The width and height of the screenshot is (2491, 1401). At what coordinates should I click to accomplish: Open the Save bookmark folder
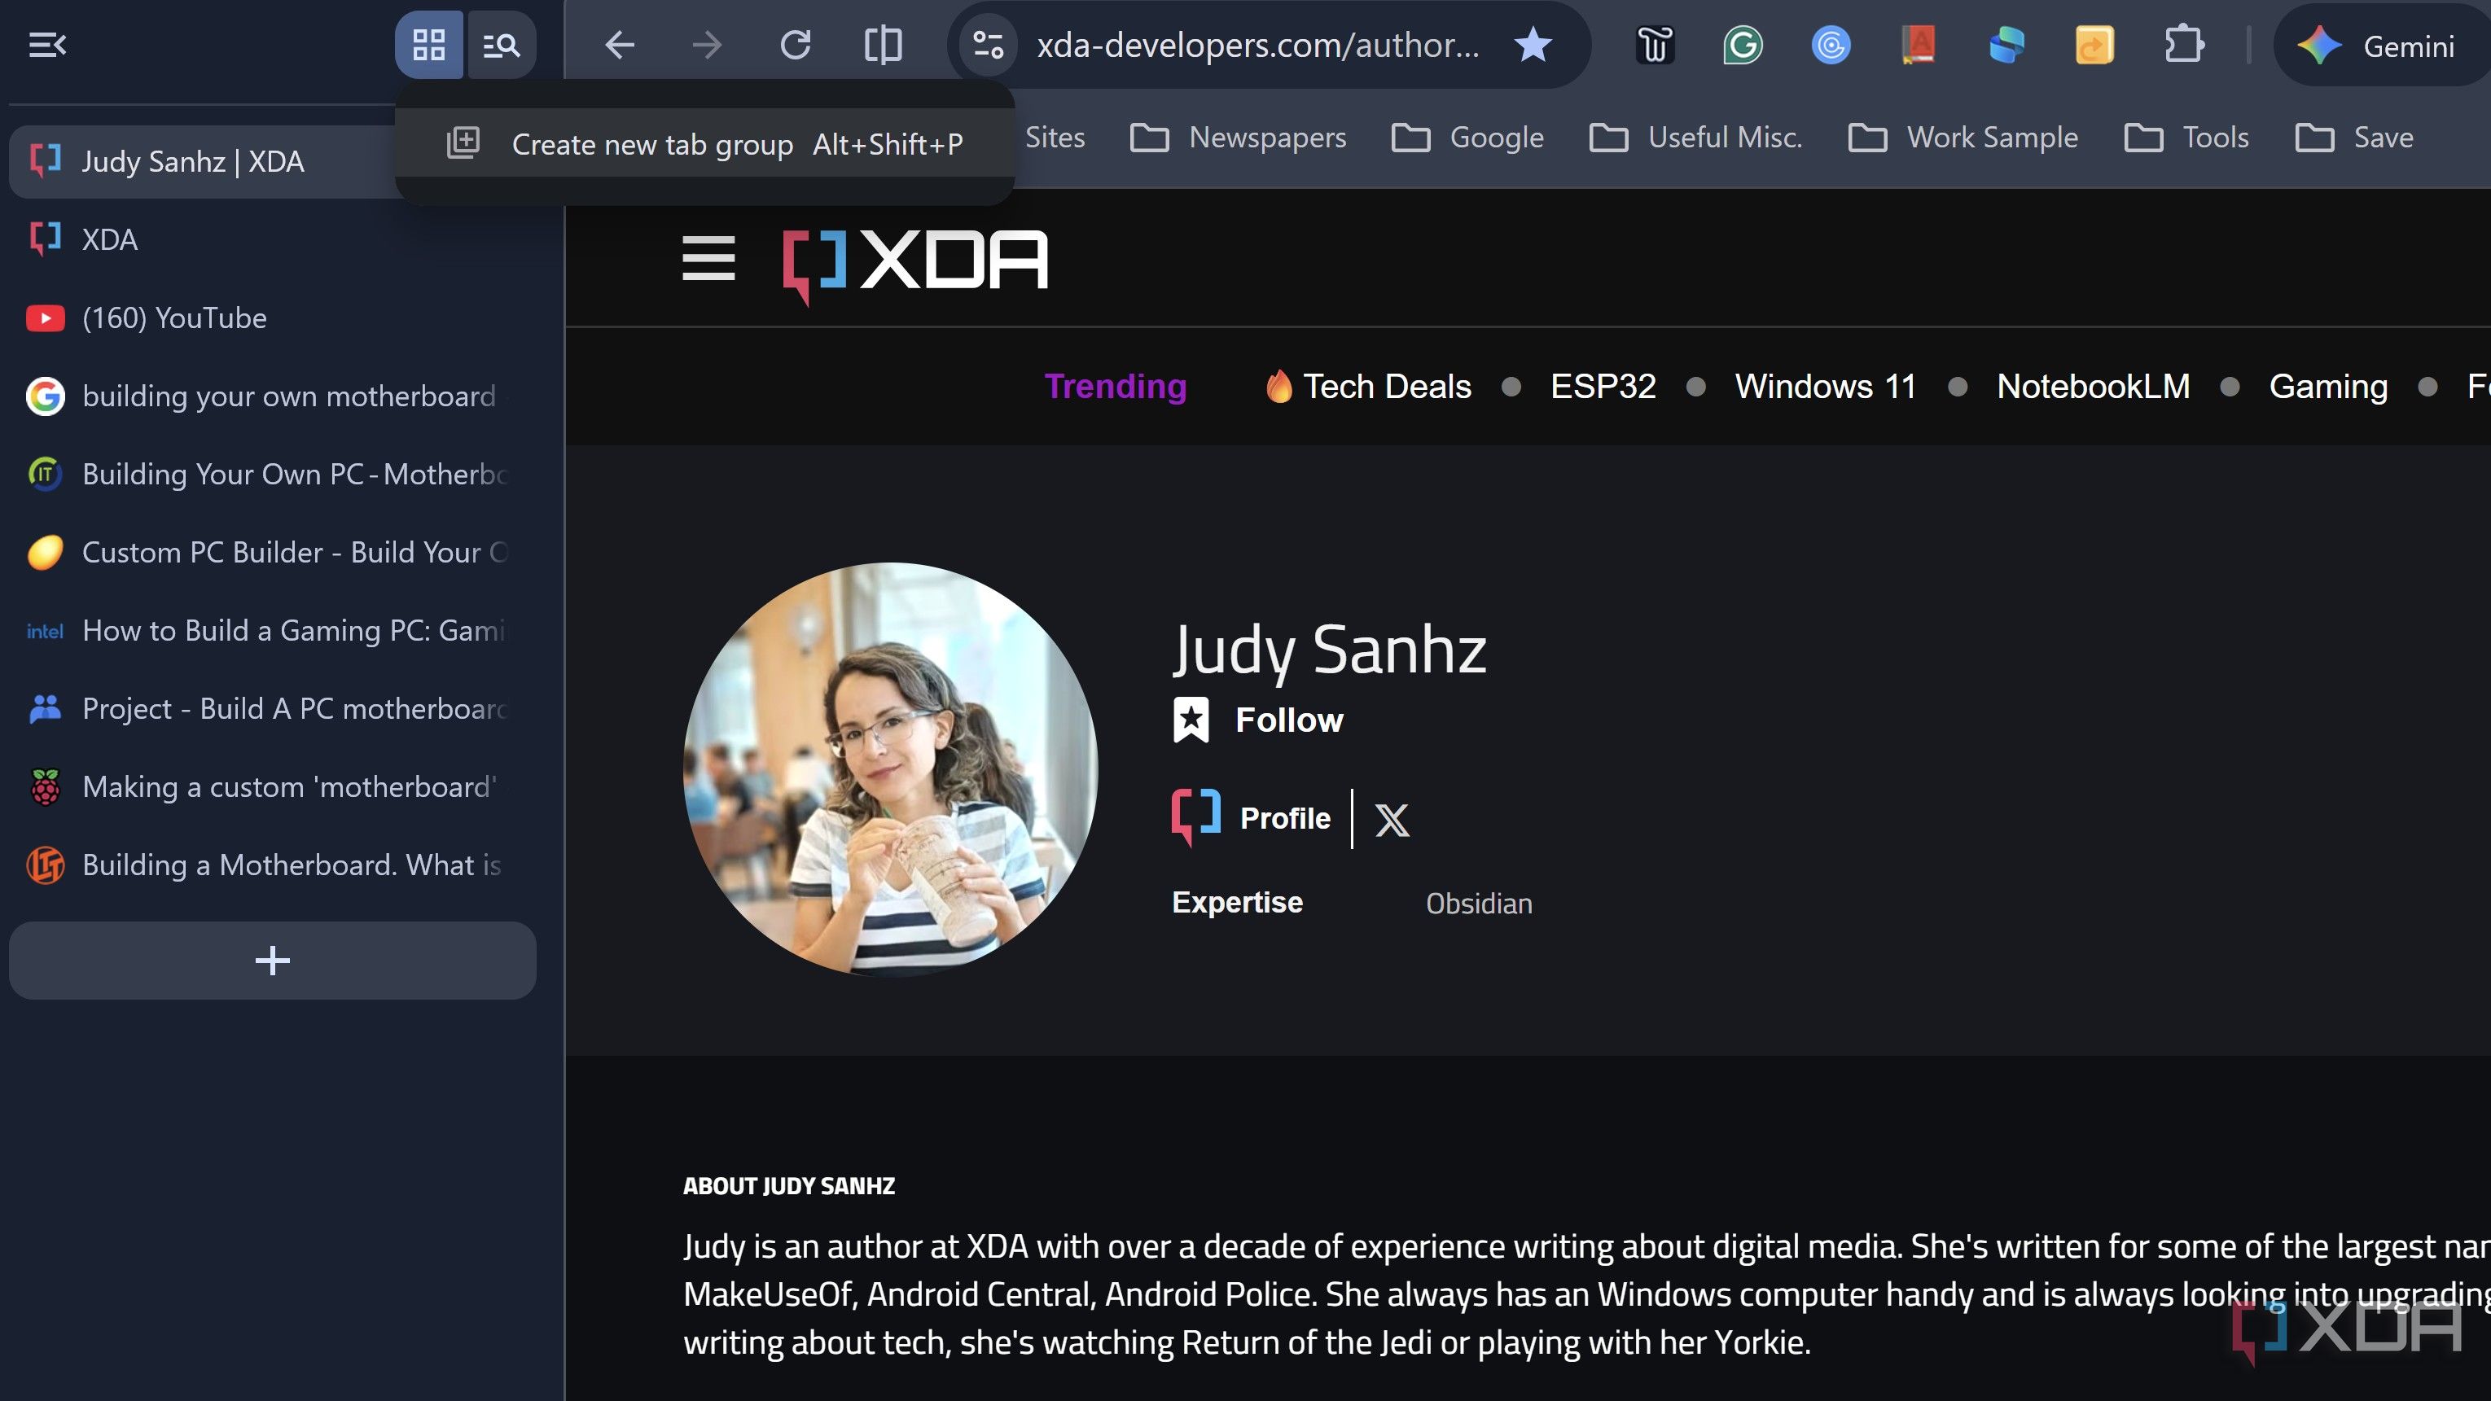tap(2355, 138)
